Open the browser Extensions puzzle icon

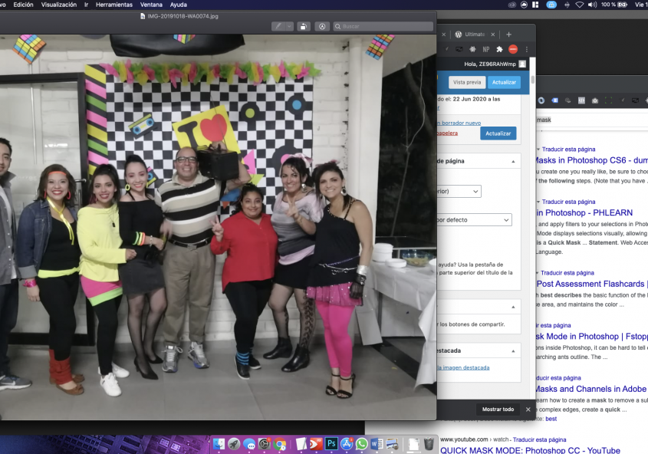[x=499, y=50]
